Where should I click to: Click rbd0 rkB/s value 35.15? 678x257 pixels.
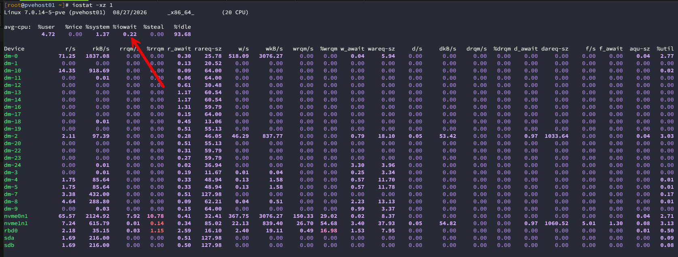coord(101,231)
